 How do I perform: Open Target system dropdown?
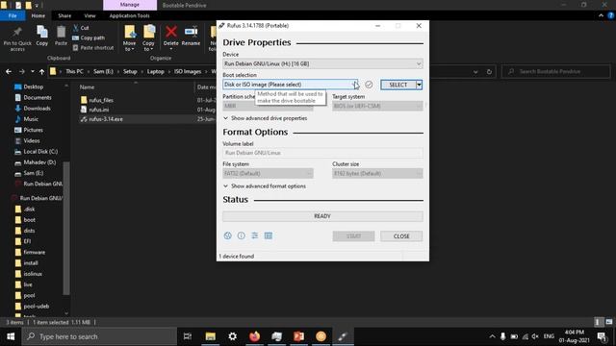click(x=377, y=106)
